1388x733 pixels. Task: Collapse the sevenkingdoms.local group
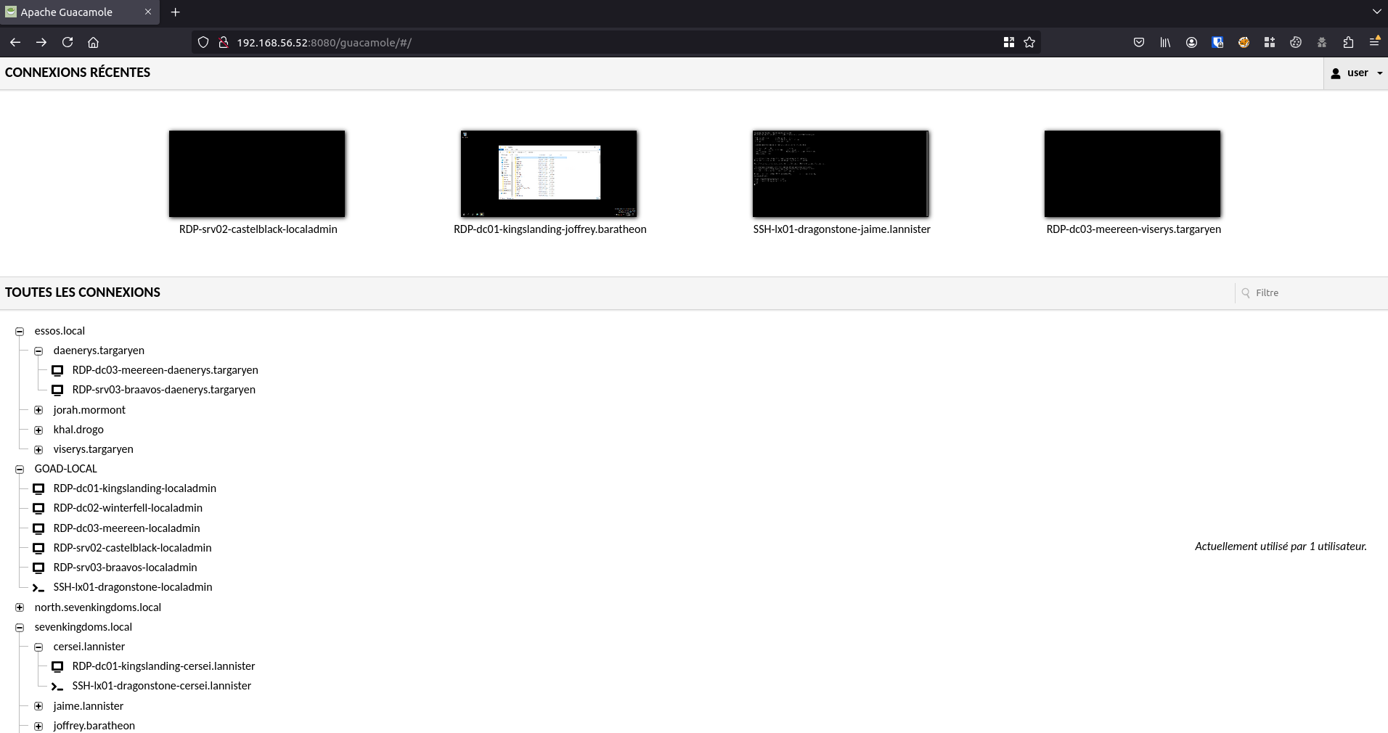pos(20,627)
